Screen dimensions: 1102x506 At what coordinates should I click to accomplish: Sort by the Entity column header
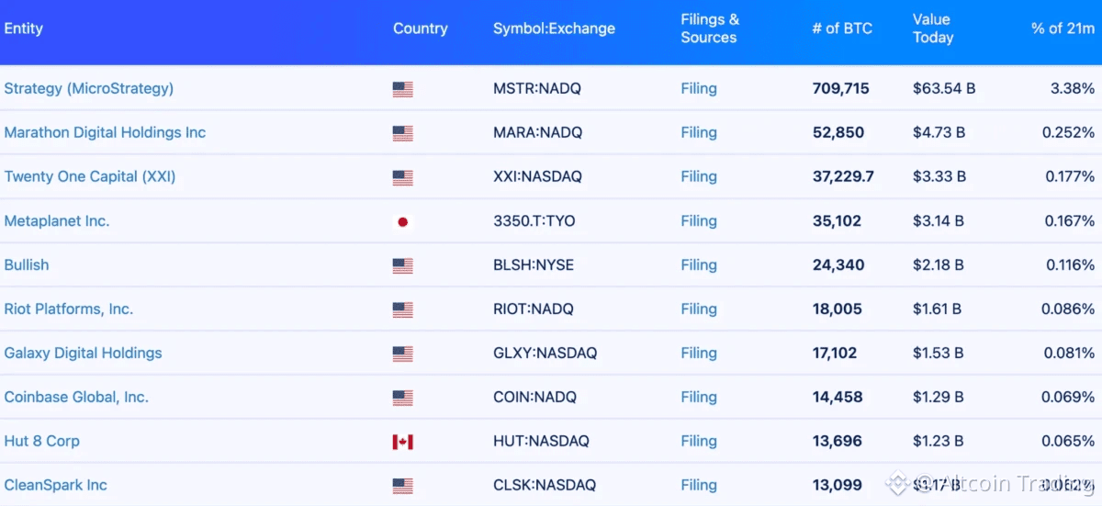(24, 28)
